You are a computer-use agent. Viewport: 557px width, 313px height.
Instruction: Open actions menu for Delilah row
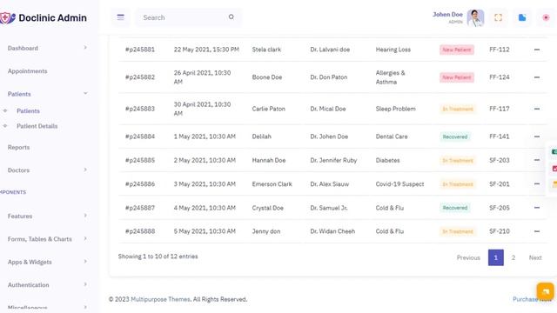click(537, 137)
